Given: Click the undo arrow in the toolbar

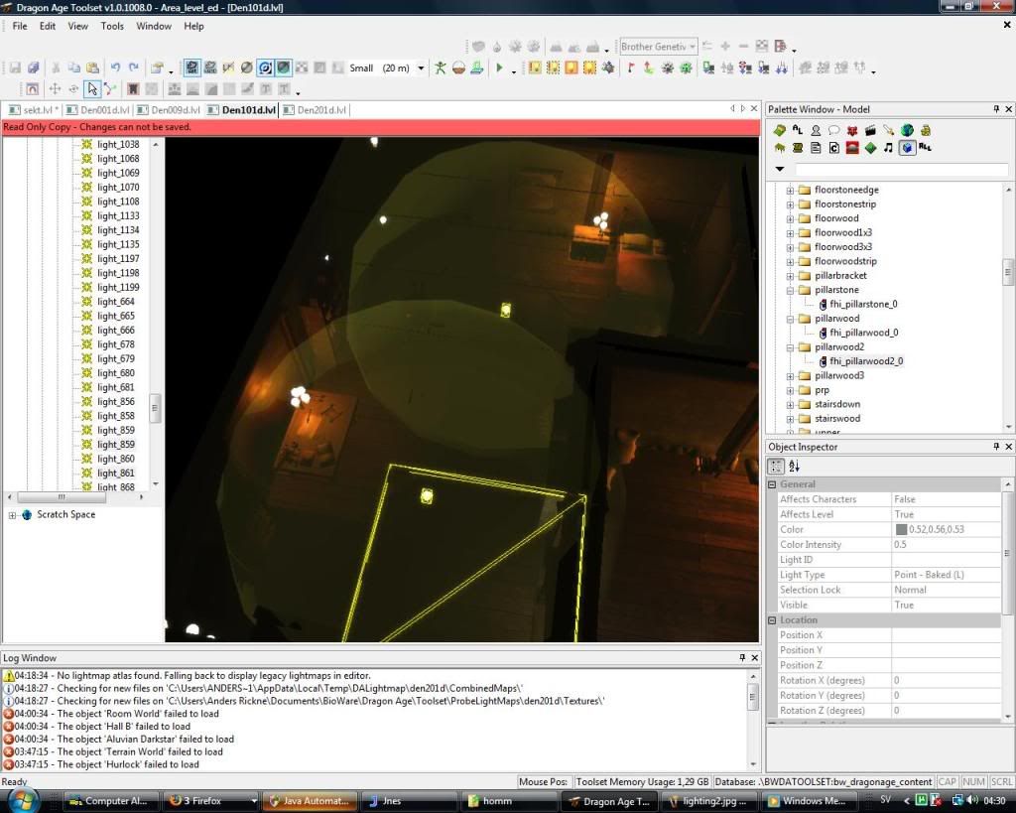Looking at the screenshot, I should click(x=116, y=68).
